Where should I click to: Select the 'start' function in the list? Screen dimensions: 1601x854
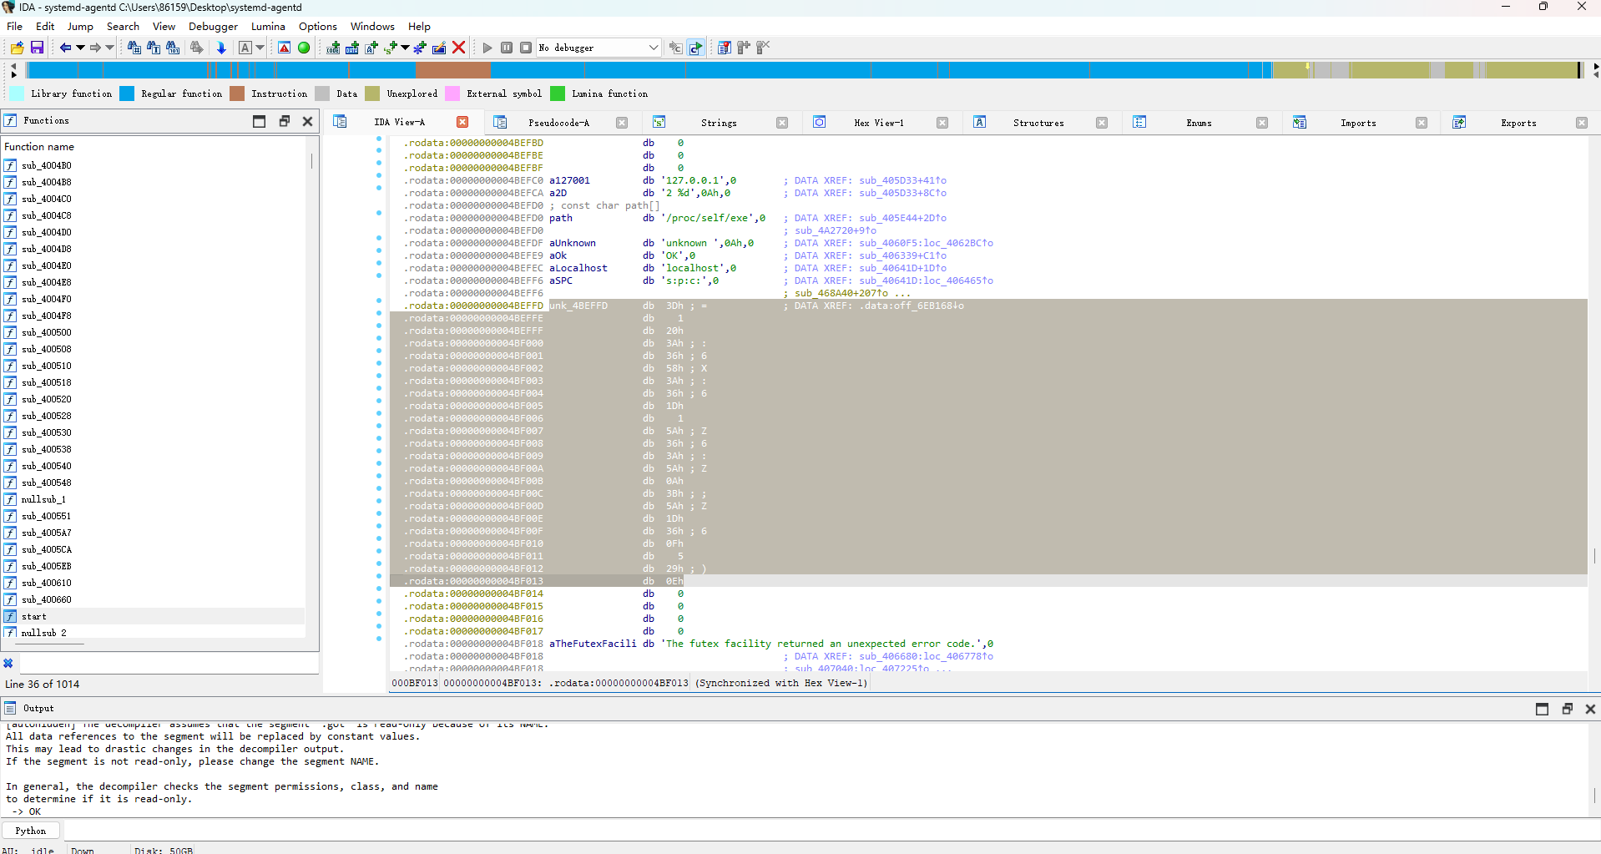[34, 616]
